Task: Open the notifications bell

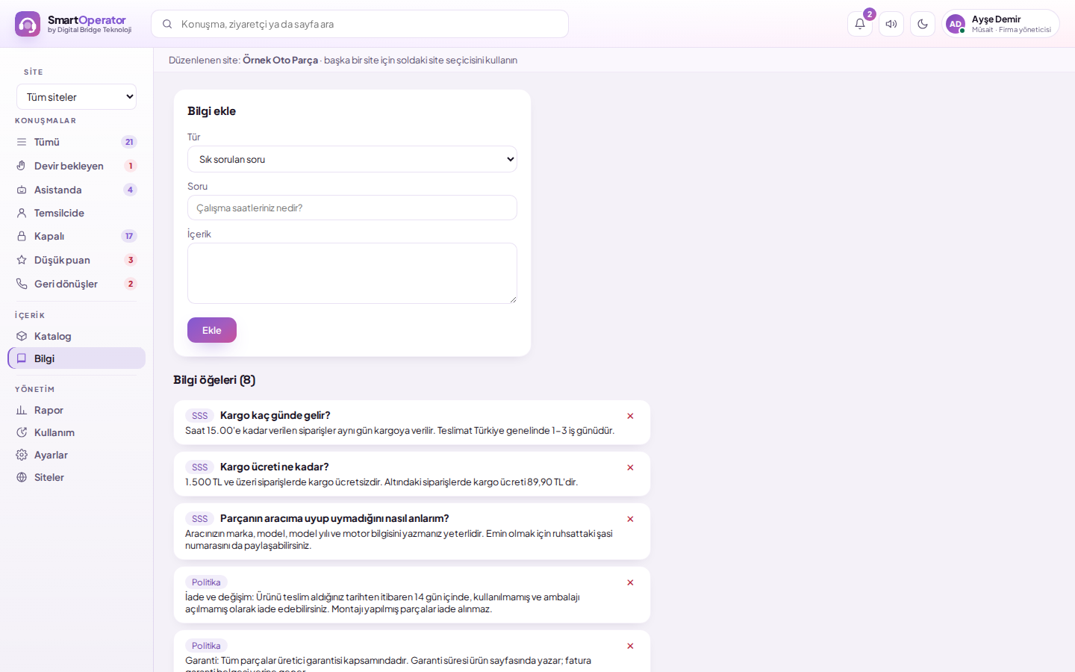Action: pos(860,24)
